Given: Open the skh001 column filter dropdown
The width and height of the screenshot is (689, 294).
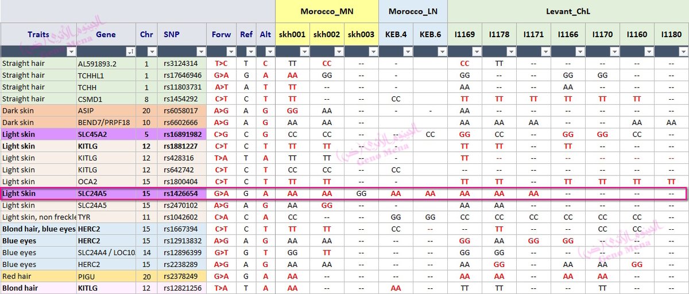Looking at the screenshot, I should (304, 52).
